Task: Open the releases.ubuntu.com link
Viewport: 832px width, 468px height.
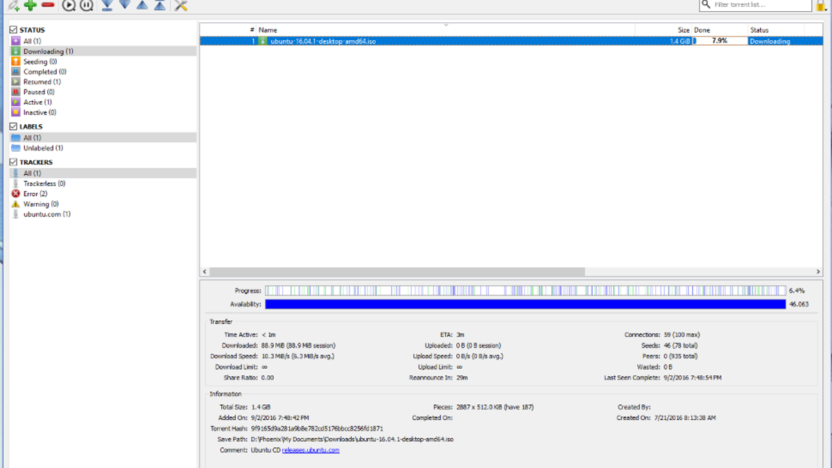Action: (311, 450)
